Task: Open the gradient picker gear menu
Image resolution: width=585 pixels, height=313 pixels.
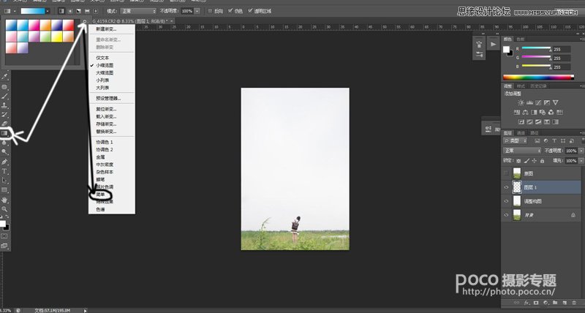Action: (85, 21)
